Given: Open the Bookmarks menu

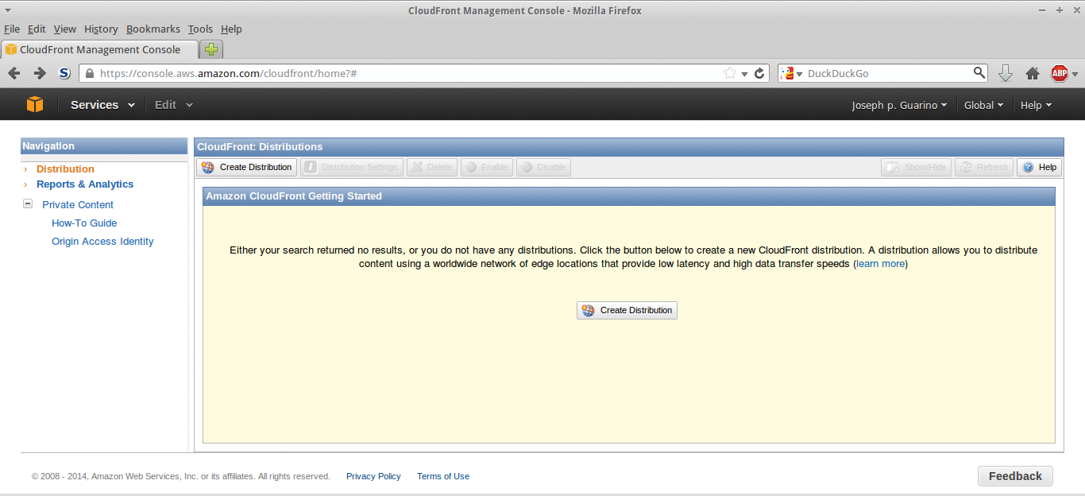Looking at the screenshot, I should coord(153,29).
